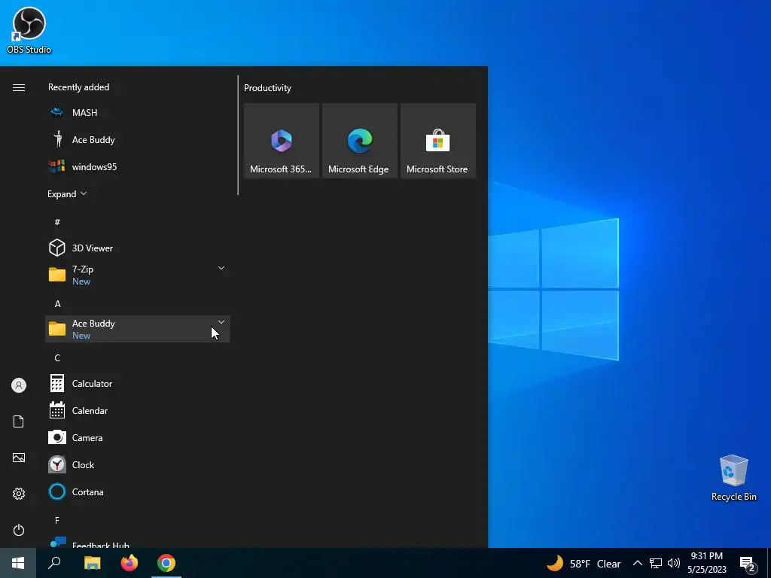This screenshot has width=771, height=578.
Task: Open Feedback Hub app
Action: (138, 542)
